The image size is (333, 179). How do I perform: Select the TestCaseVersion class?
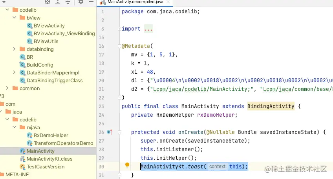coord(46,167)
